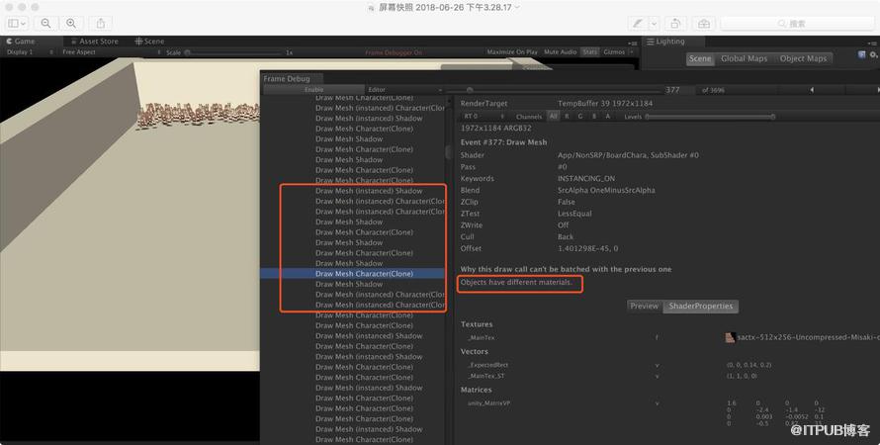Screen dimensions: 880x445
Task: Open the dropdown next to markup pen
Action: pyautogui.click(x=654, y=24)
